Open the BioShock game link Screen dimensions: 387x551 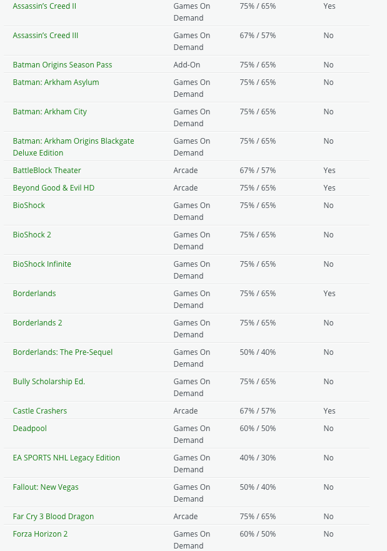tap(29, 206)
